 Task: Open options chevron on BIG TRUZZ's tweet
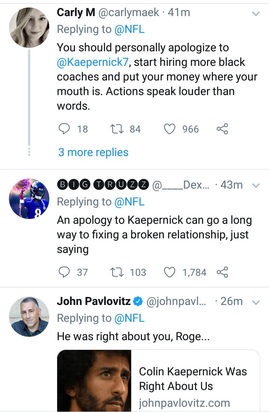[x=256, y=186]
